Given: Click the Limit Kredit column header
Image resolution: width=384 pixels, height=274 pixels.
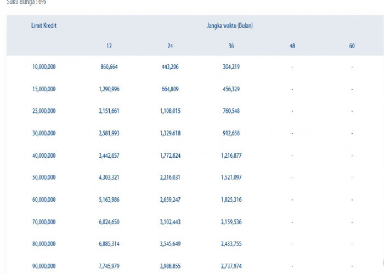Looking at the screenshot, I should 44,26.
